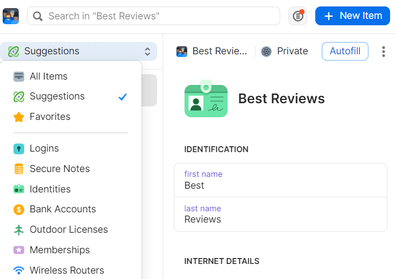Click the Identities ID card icon

click(19, 189)
